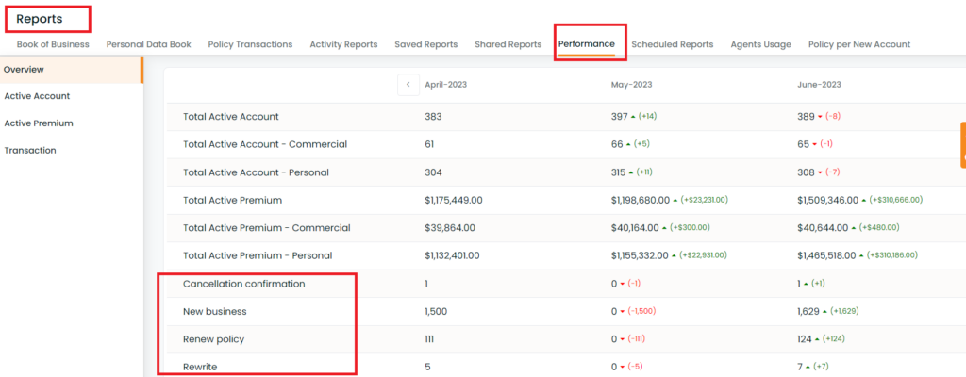Screen dimensions: 966x377
Task: Click the May-2023 column header
Action: [x=631, y=85]
